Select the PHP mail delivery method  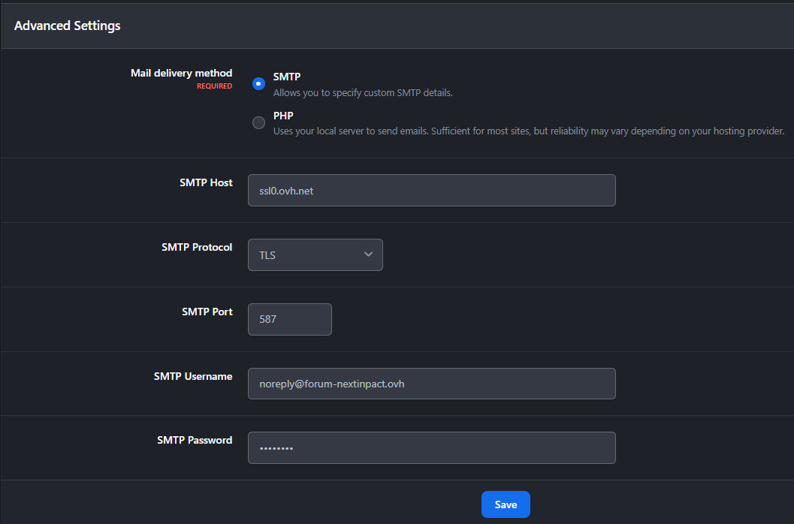pos(258,122)
